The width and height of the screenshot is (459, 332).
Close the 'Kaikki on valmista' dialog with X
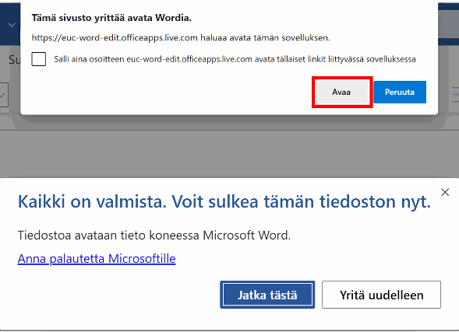pos(445,192)
